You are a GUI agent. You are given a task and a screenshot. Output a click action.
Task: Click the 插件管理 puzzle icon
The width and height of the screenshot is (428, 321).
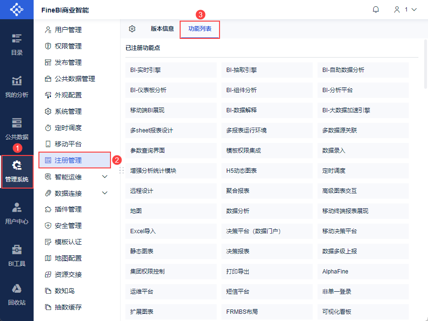click(48, 209)
